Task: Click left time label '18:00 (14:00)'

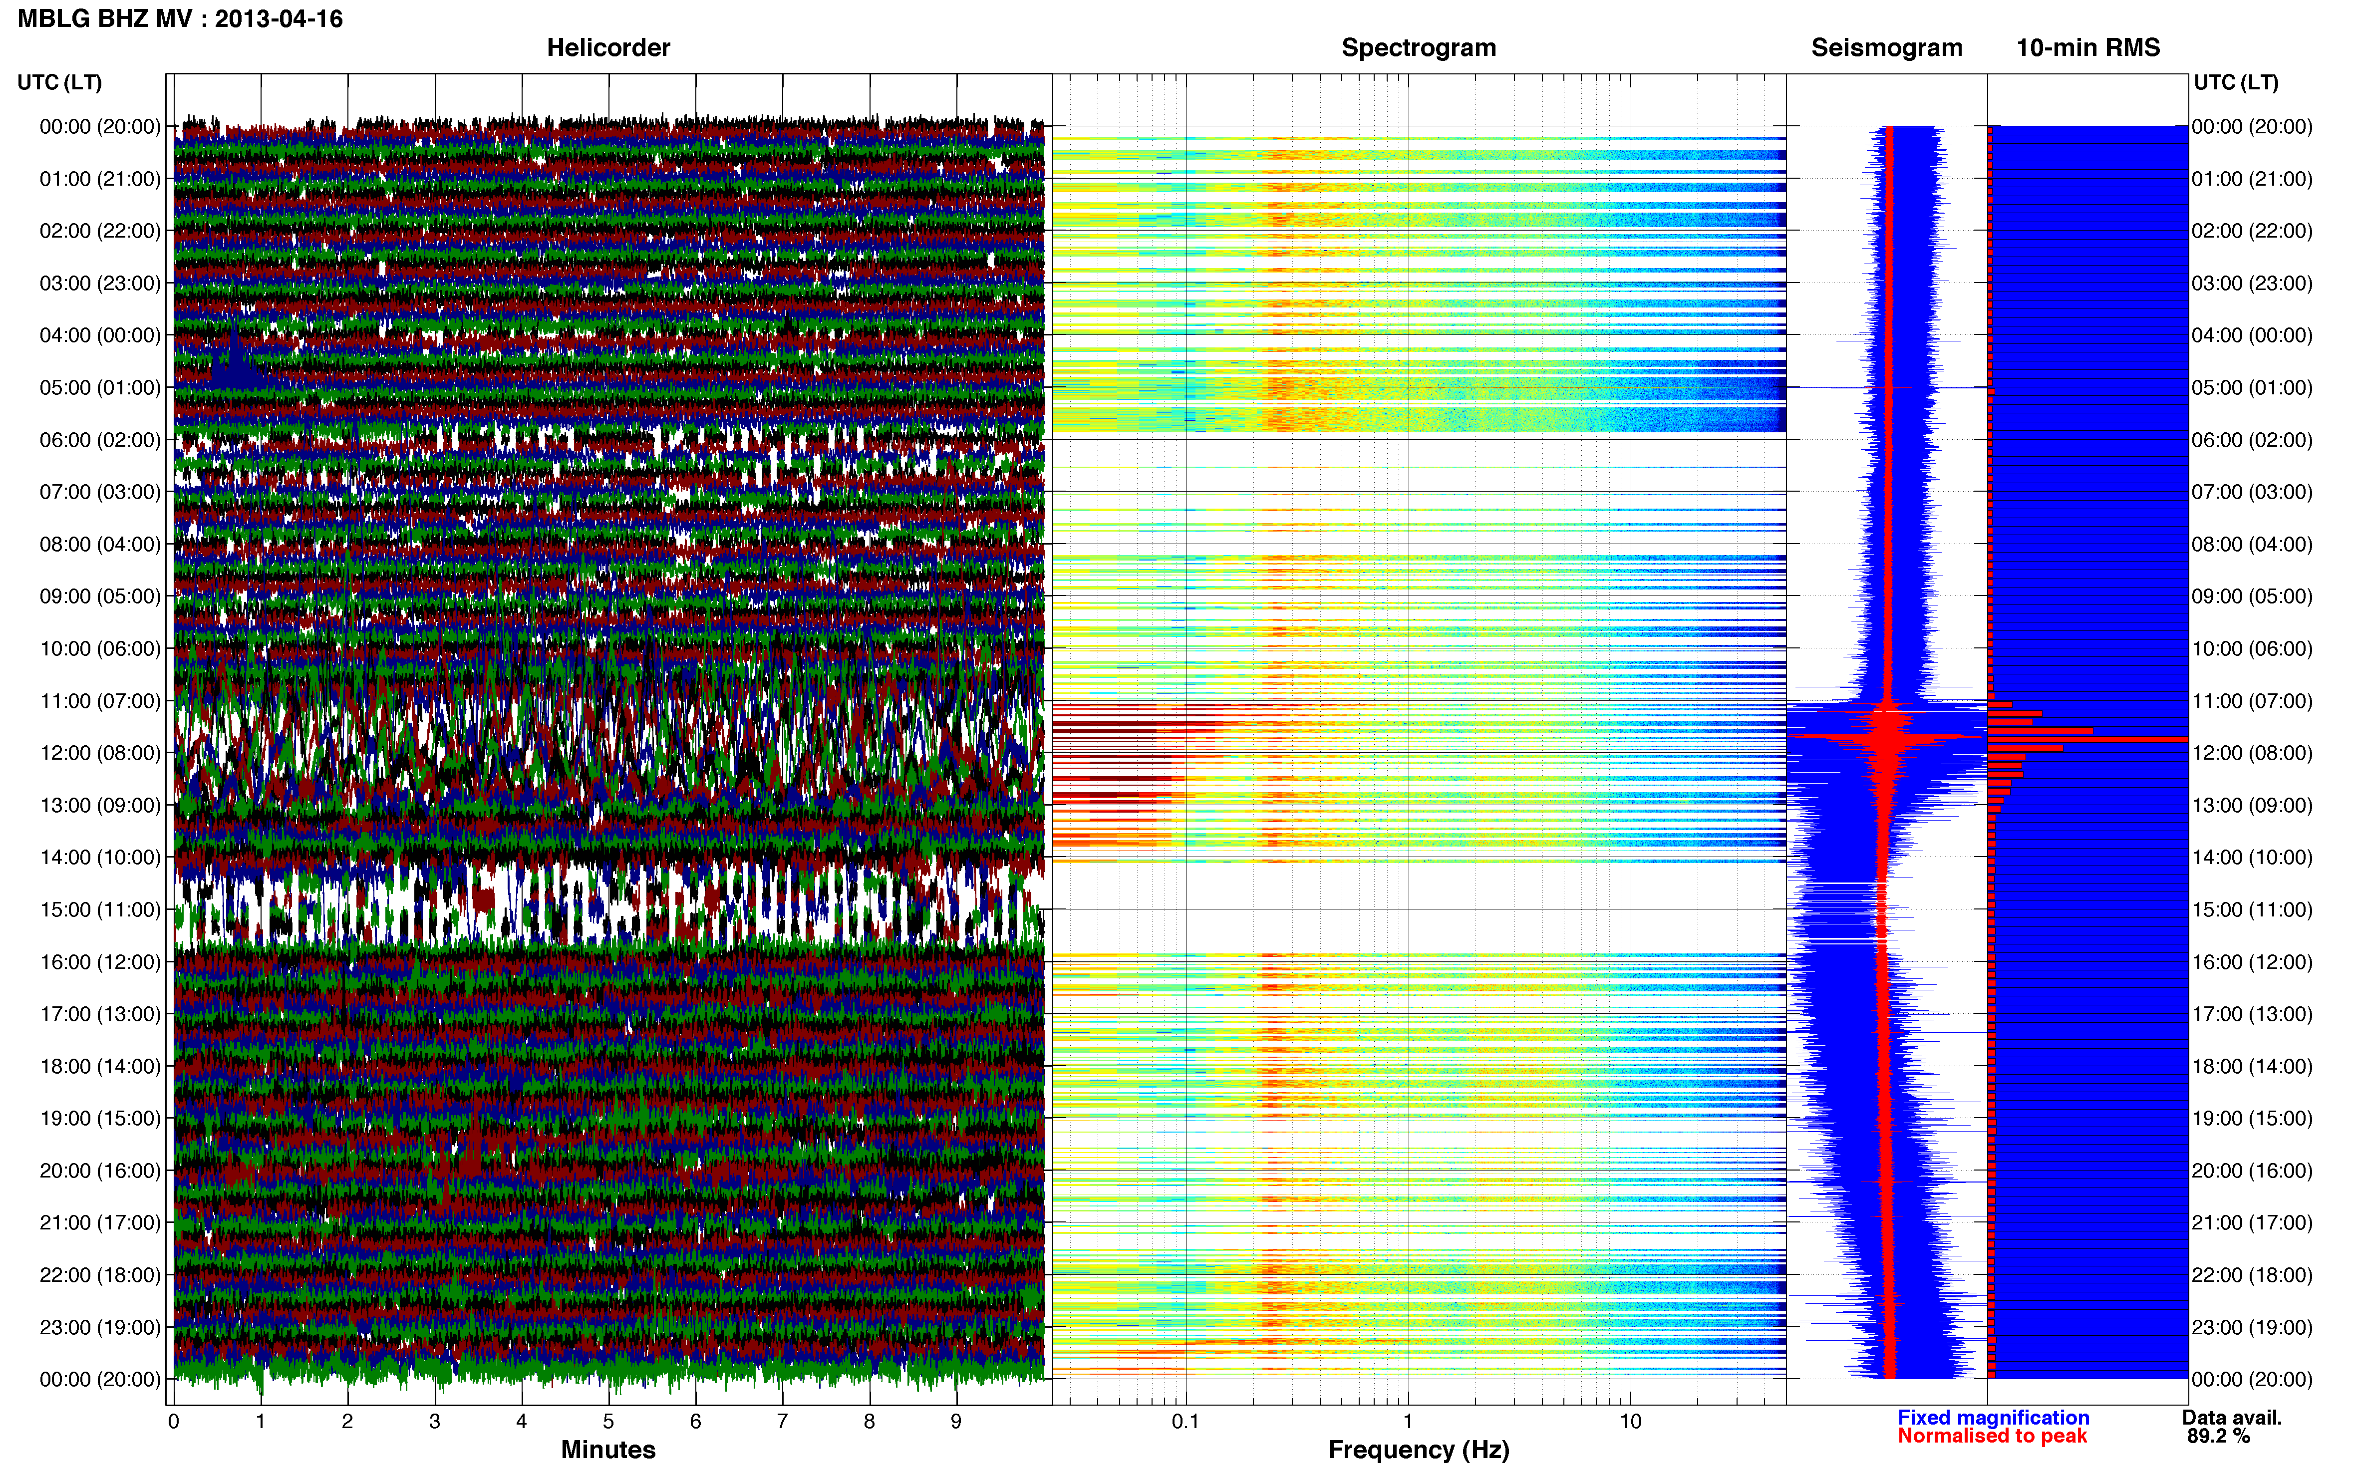Action: tap(100, 1066)
